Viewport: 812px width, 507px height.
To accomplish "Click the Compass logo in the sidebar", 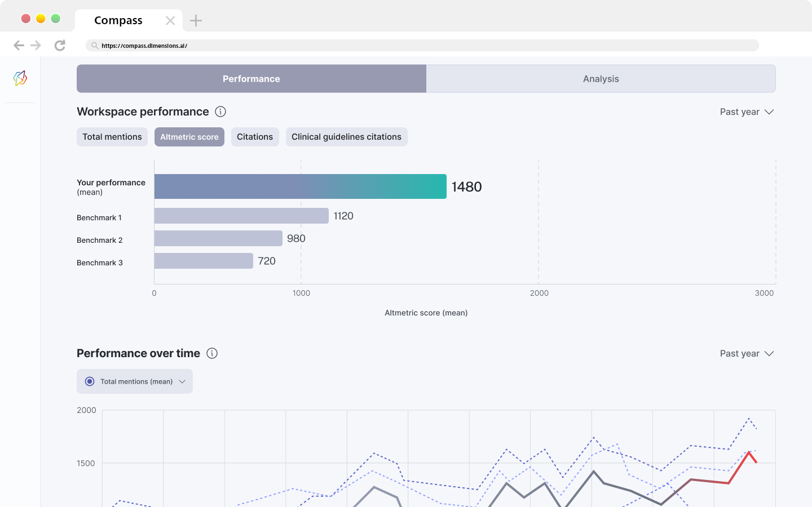I will point(20,78).
